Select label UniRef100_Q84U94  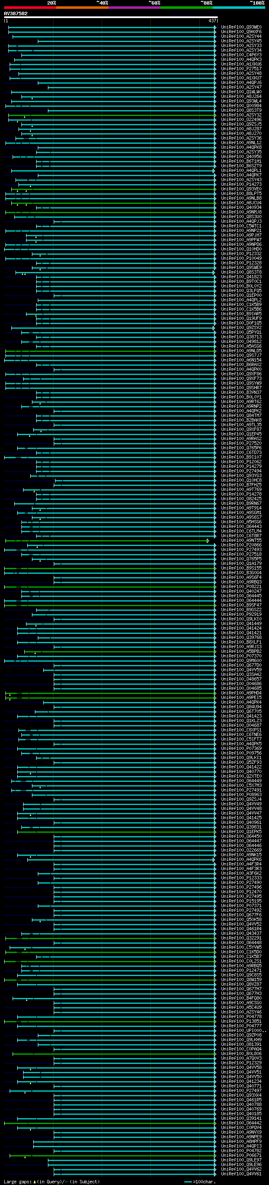(241, 707)
